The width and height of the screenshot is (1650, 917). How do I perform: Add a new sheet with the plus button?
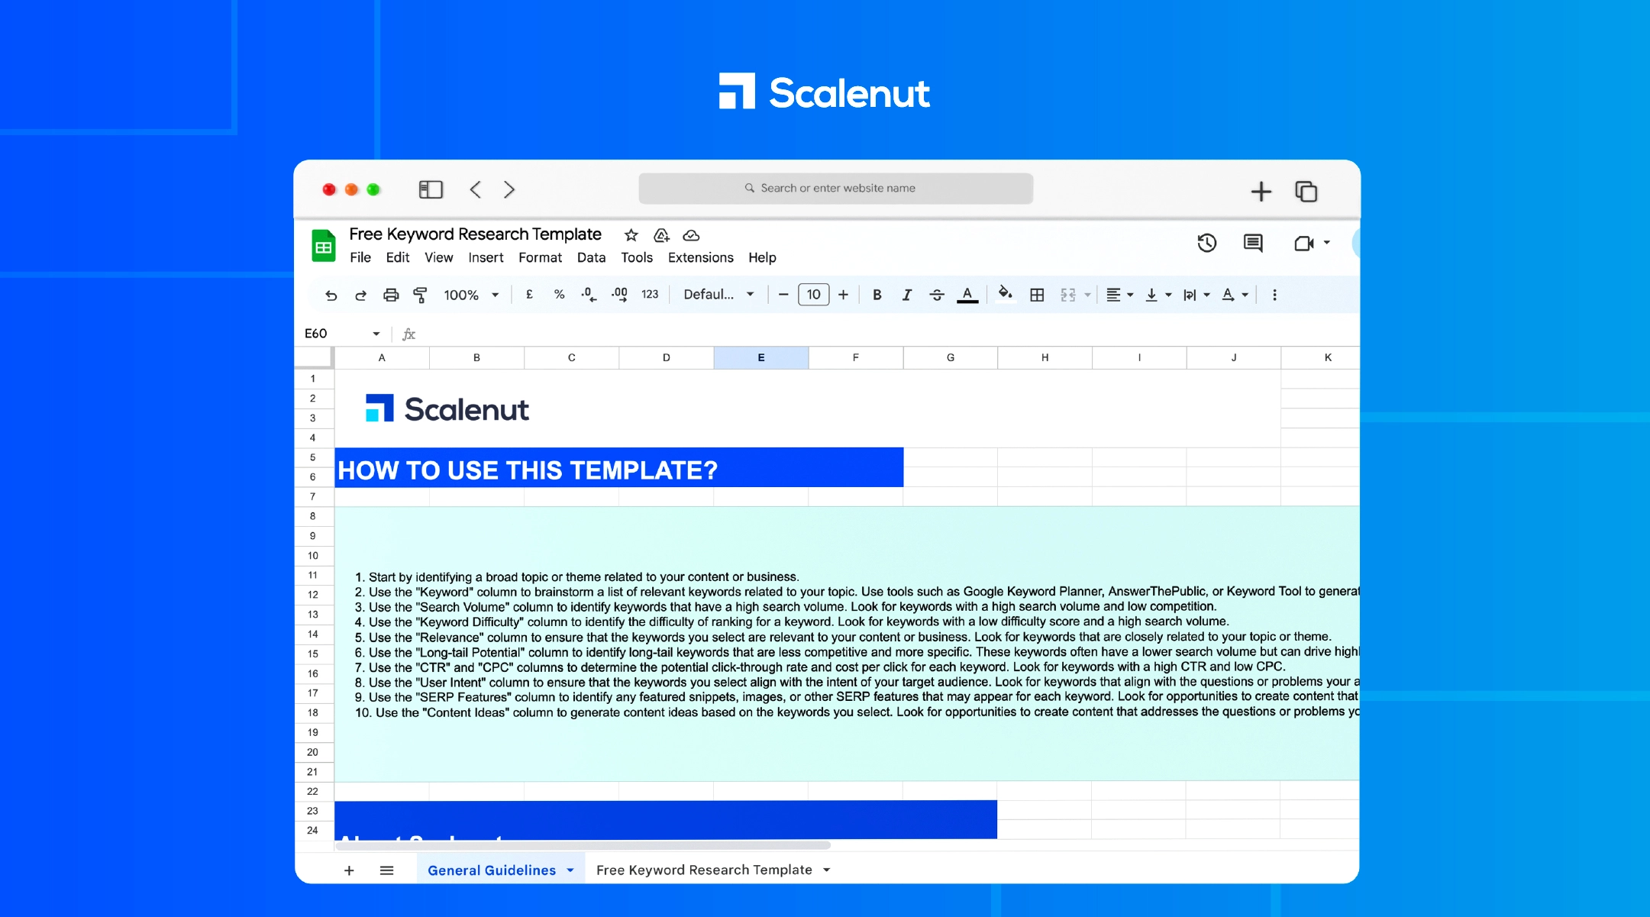[349, 870]
